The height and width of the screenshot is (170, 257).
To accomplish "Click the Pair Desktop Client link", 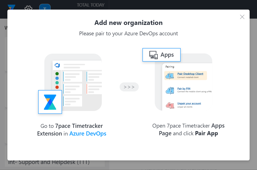I will point(190,74).
